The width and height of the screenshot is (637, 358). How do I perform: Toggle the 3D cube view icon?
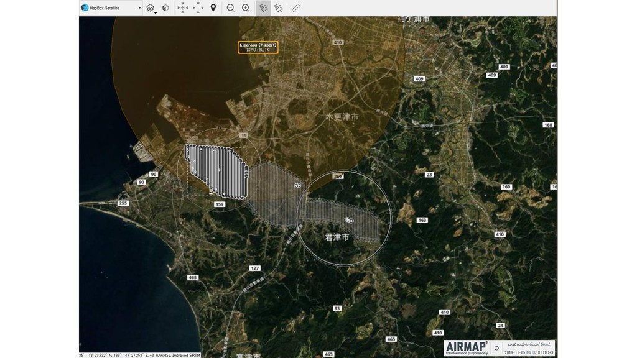click(165, 7)
